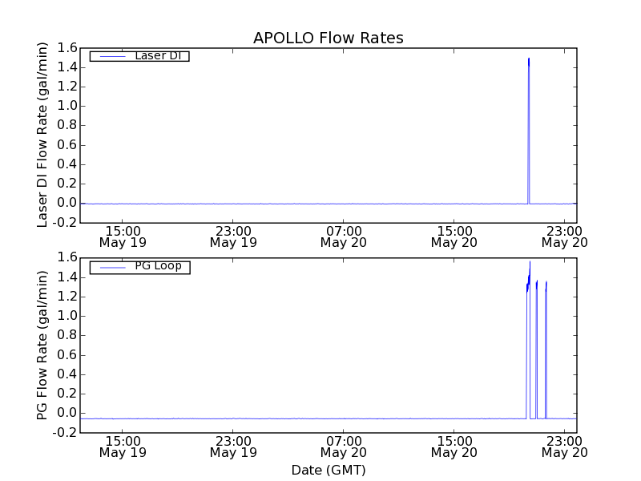641x481 pixels.
Task: Click '07:00 May 20' under the Laser DI plot
Action: click(x=344, y=236)
